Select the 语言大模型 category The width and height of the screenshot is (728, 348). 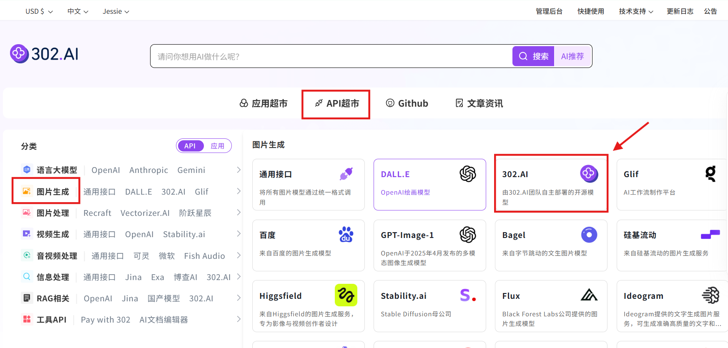[x=57, y=170]
